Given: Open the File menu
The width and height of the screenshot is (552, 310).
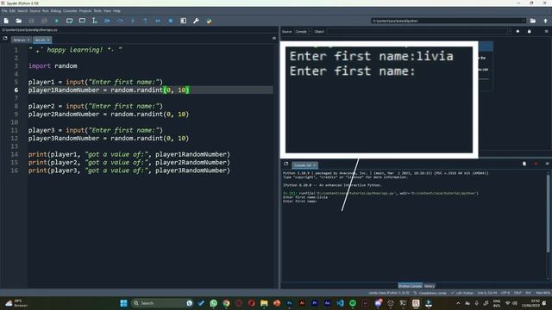Looking at the screenshot, I should point(4,11).
